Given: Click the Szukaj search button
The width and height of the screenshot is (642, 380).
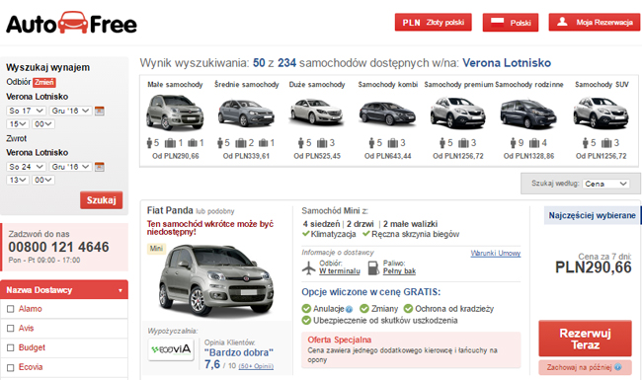Looking at the screenshot, I should click(x=101, y=200).
